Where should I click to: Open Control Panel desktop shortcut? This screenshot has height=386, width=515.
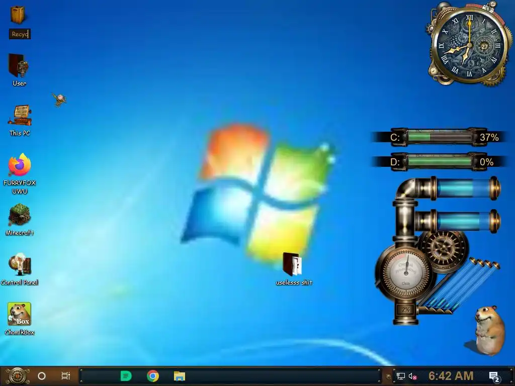[20, 264]
